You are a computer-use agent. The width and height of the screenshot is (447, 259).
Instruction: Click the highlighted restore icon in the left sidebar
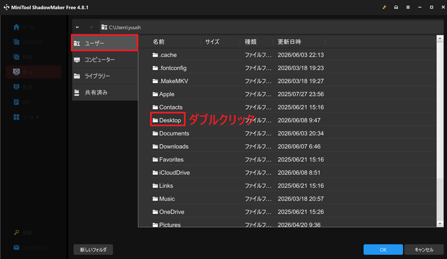coord(17,72)
